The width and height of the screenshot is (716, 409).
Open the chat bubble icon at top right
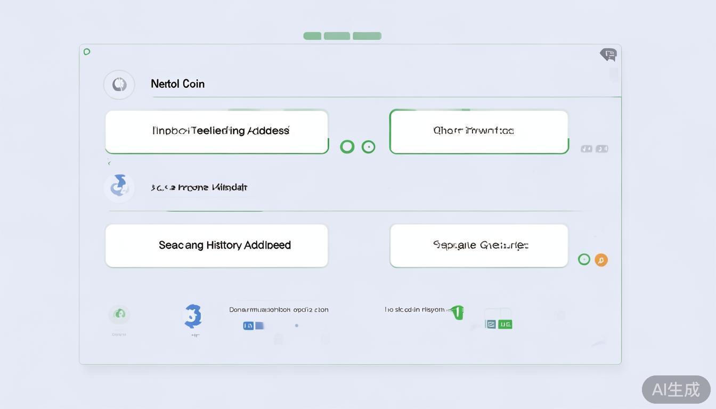point(608,54)
